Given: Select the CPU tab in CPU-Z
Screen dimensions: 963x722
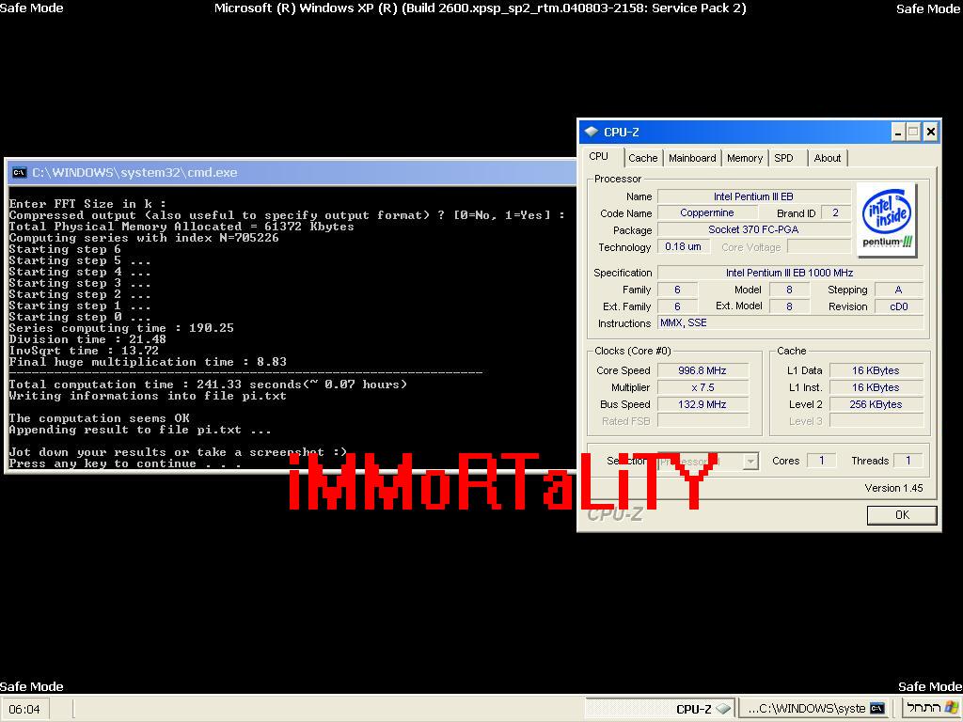Looking at the screenshot, I should click(598, 156).
